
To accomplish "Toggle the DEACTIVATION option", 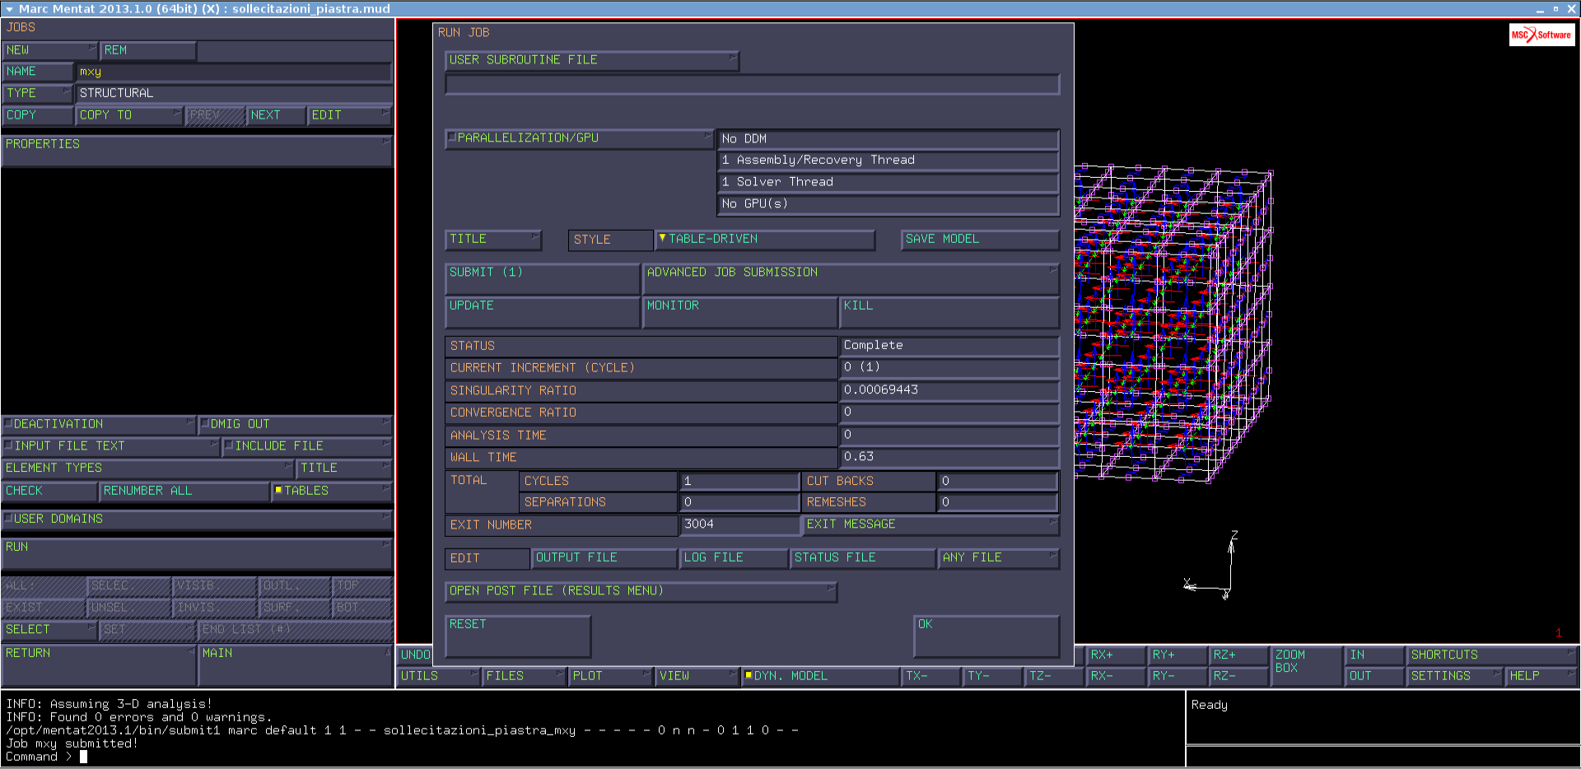I will 9,424.
